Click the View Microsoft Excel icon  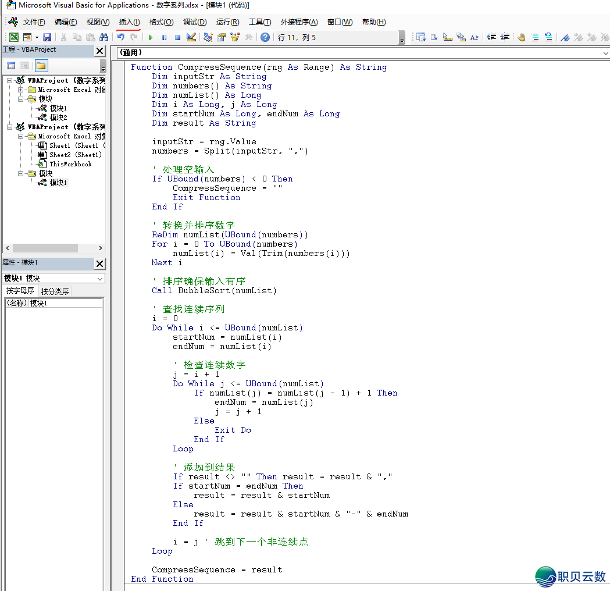click(14, 37)
